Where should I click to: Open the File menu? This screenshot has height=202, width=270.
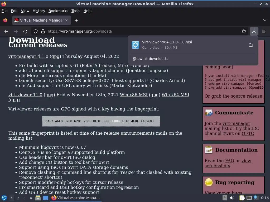pos(4,11)
